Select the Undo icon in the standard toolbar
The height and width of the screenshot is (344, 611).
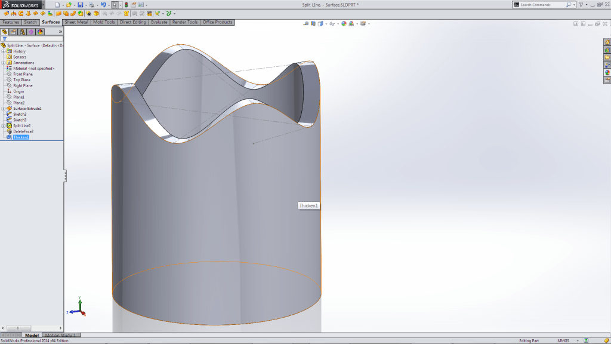click(x=104, y=5)
